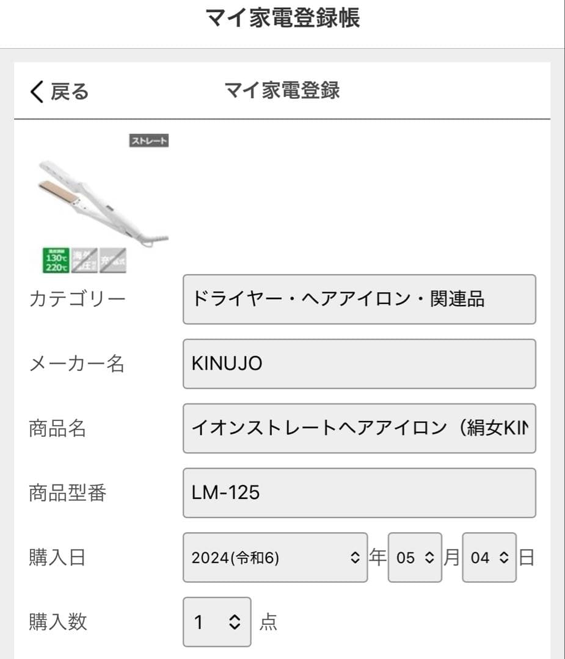Click the product name field イオンストレートヘアアイロン
This screenshot has height=659, width=565.
(359, 428)
